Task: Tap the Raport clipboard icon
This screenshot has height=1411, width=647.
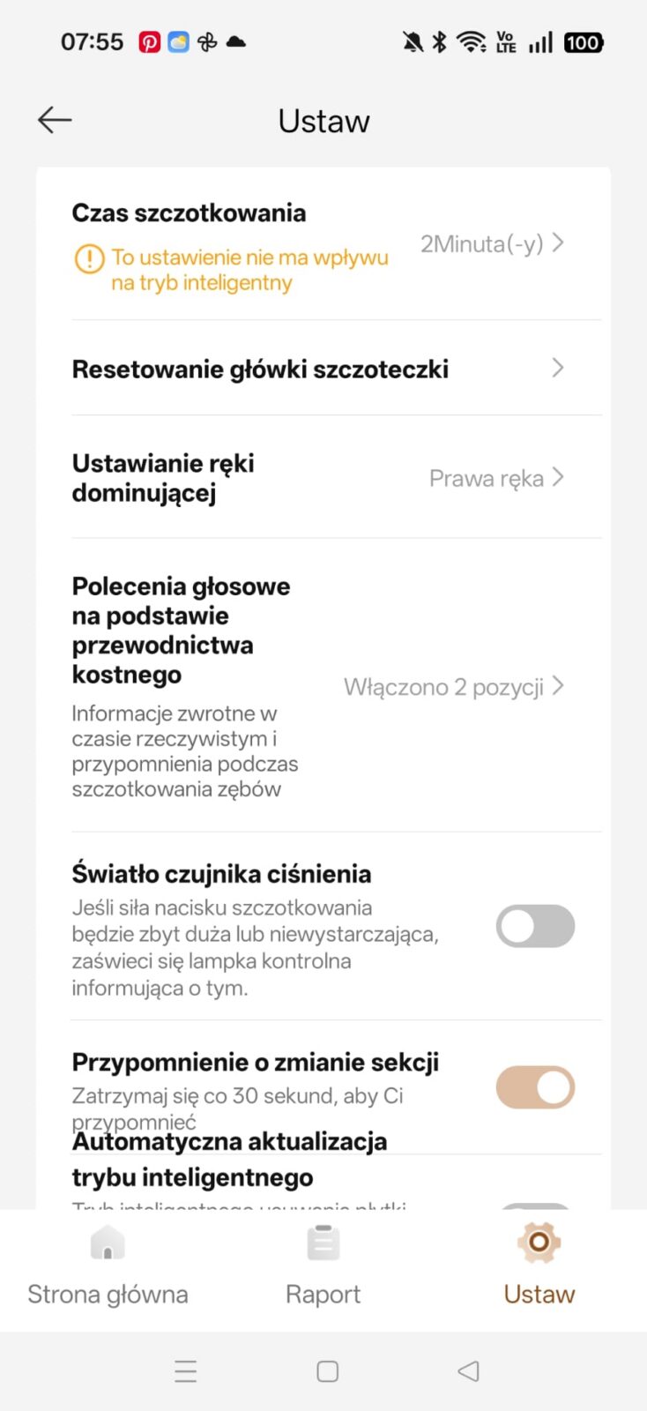Action: (x=323, y=1243)
